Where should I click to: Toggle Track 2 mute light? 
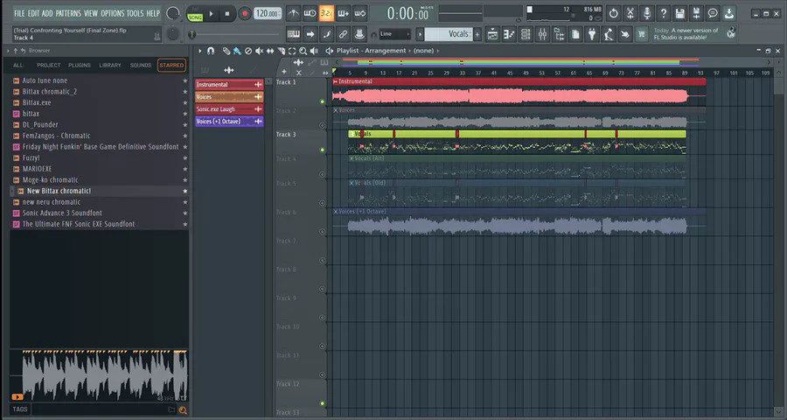point(322,126)
